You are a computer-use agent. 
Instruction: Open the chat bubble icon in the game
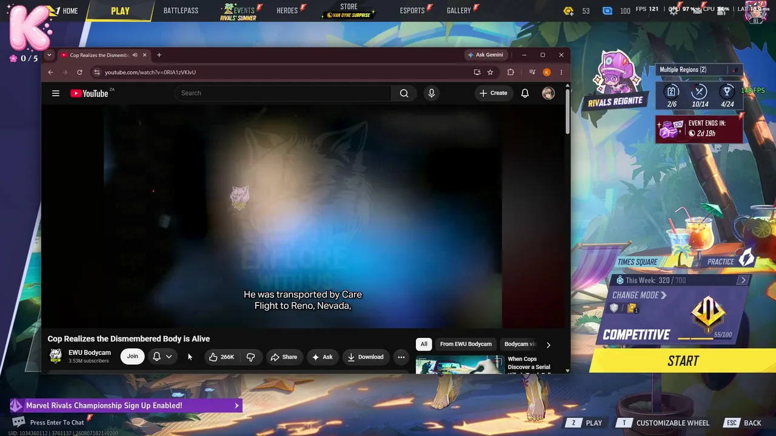19,422
